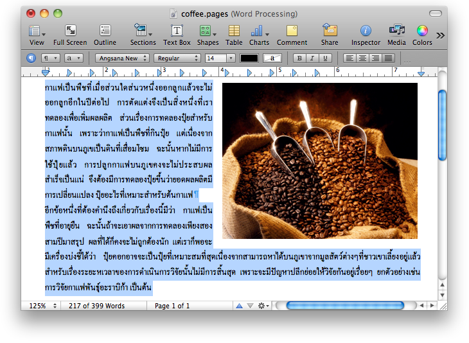Open character style dropdown
Screen dimensions: 469x343
74,58
